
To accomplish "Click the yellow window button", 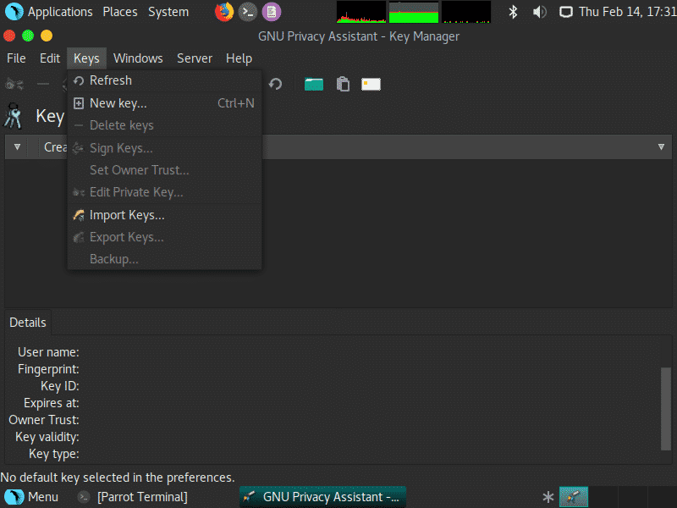I will (x=47, y=36).
